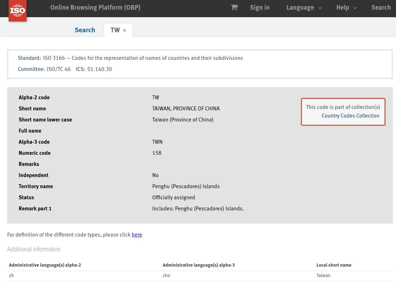Click the Alpha-3 code TWN value
This screenshot has height=286, width=396.
tap(157, 142)
